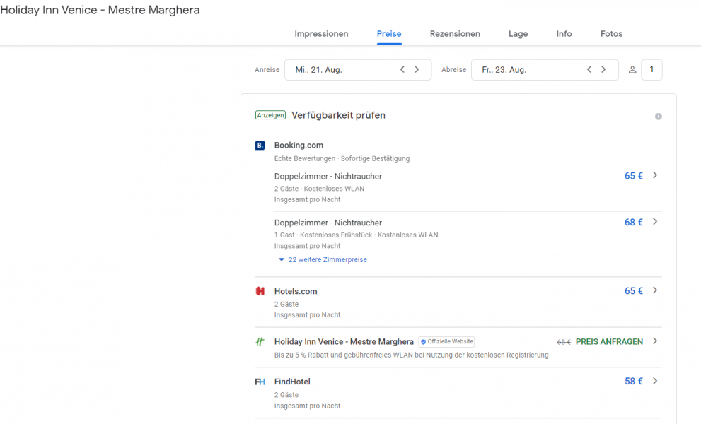Open the 68 € Booking.com offer chevron

pyautogui.click(x=654, y=222)
